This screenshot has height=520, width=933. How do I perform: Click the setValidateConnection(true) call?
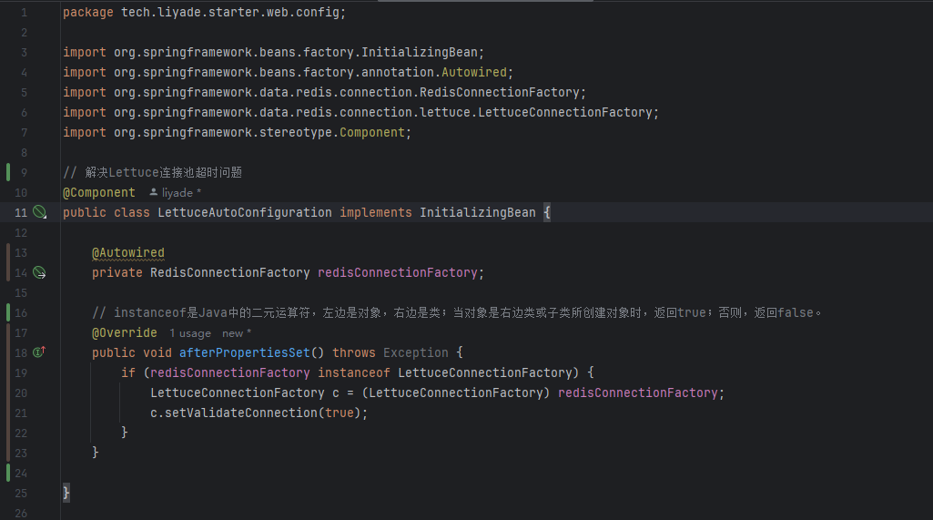[x=259, y=413]
